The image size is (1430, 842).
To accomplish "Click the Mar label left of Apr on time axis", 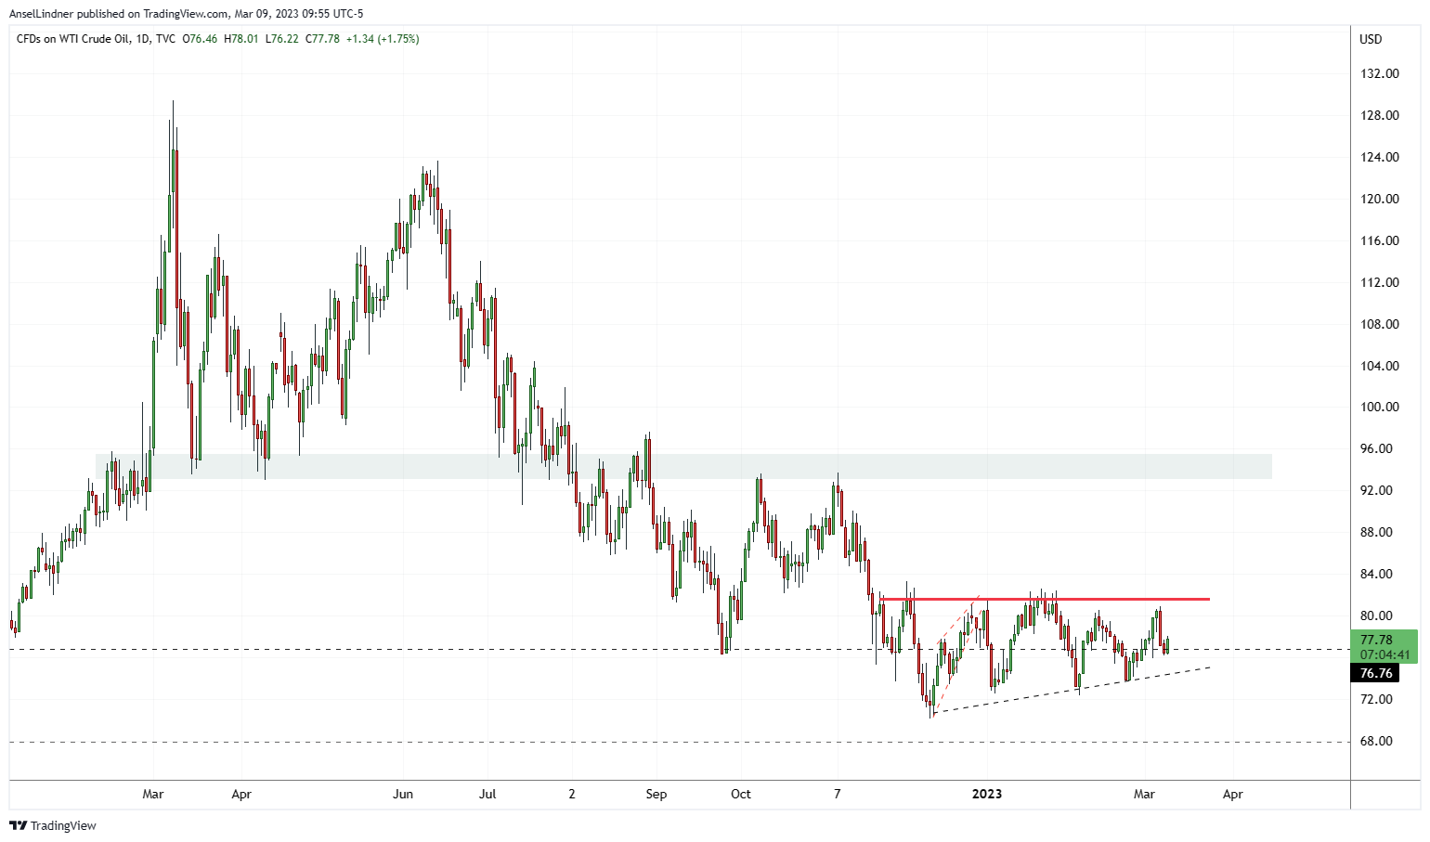I will (152, 794).
